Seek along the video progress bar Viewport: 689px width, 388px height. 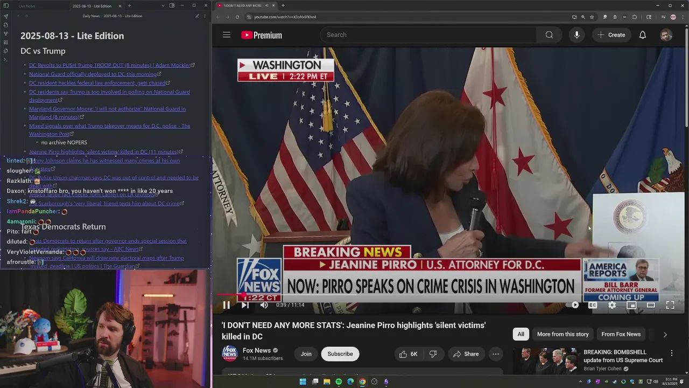(448, 295)
